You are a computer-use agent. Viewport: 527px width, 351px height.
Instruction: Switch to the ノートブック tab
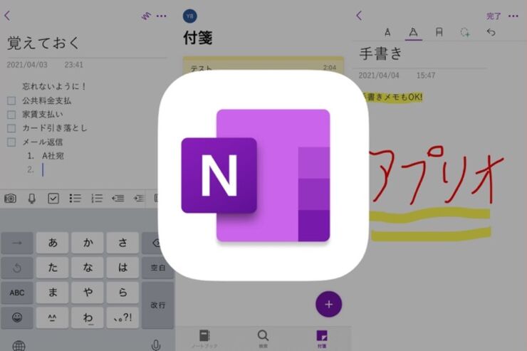(204, 339)
